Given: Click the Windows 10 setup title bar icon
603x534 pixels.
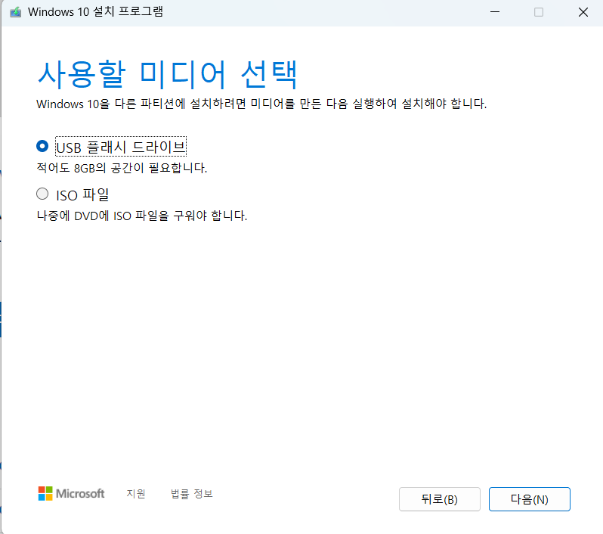Looking at the screenshot, I should [15, 12].
